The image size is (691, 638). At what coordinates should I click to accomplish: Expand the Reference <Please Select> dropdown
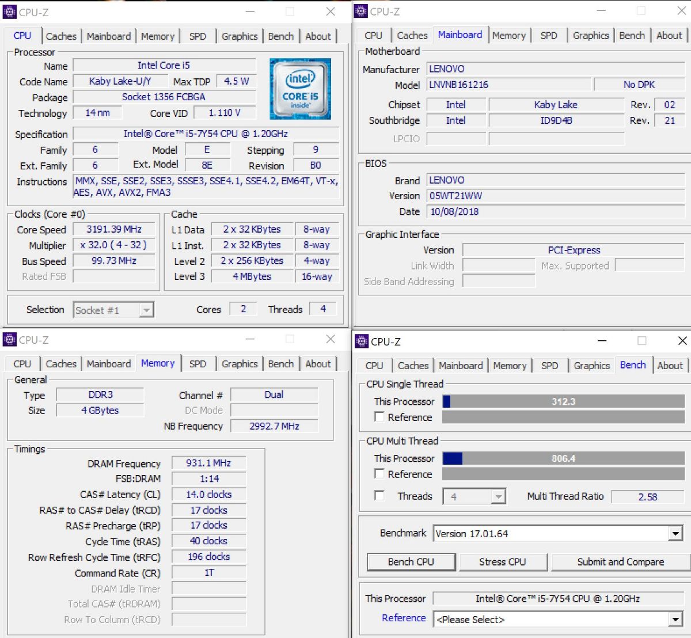click(x=675, y=620)
